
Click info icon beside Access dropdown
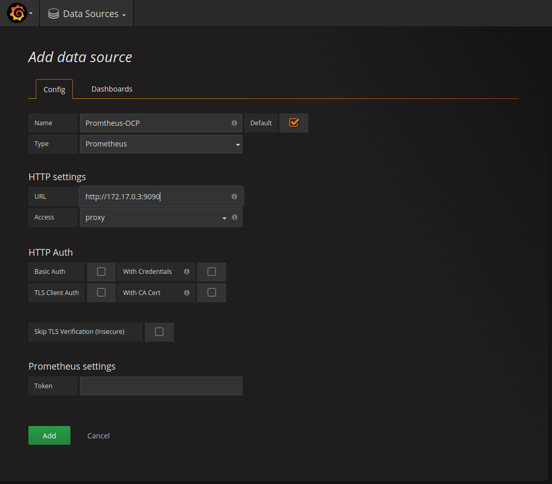234,217
